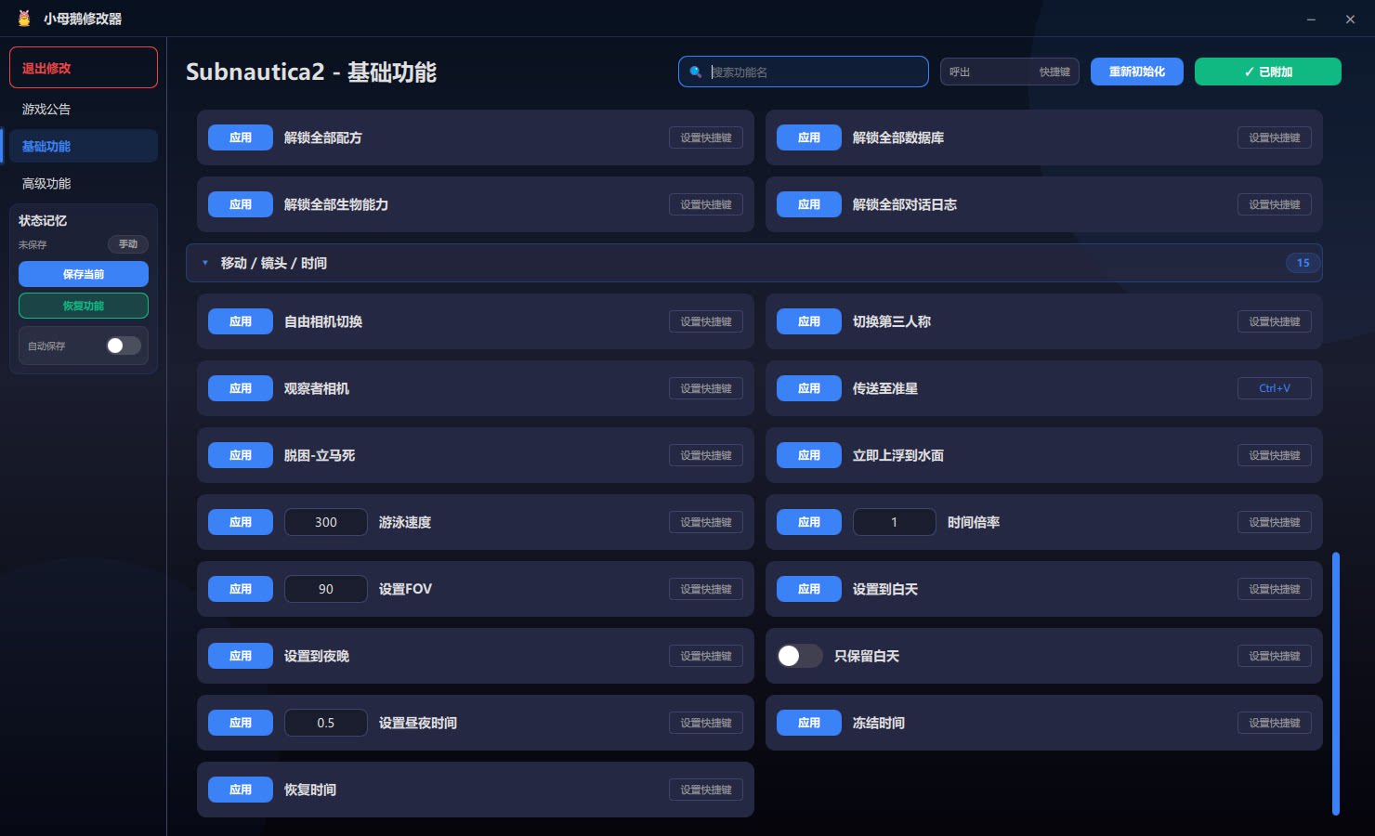
Task: Click the magnifier icon in the search box
Action: 695,72
